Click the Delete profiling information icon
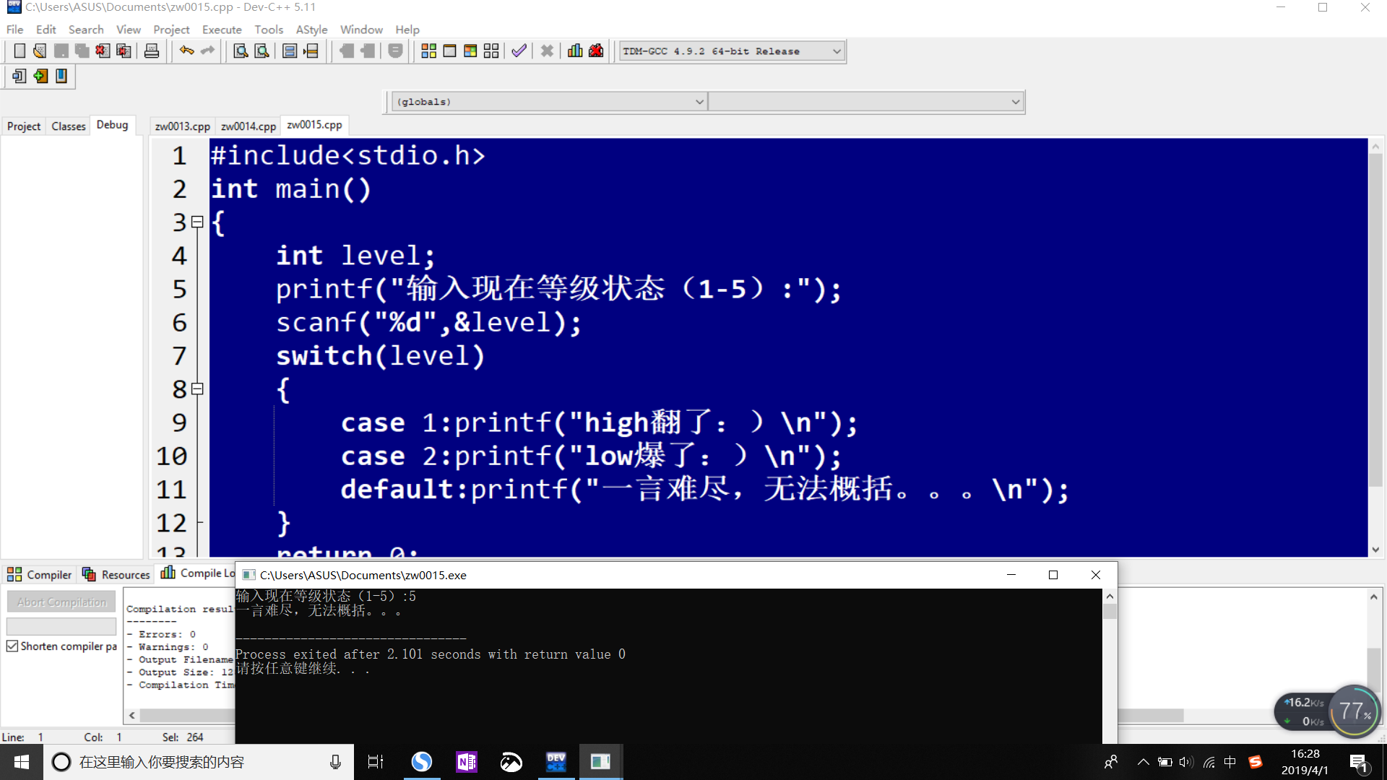Viewport: 1387px width, 780px height. click(596, 51)
